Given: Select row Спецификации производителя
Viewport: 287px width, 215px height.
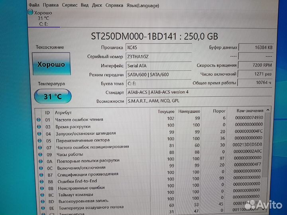Looking at the screenshot, I should coord(150,173).
